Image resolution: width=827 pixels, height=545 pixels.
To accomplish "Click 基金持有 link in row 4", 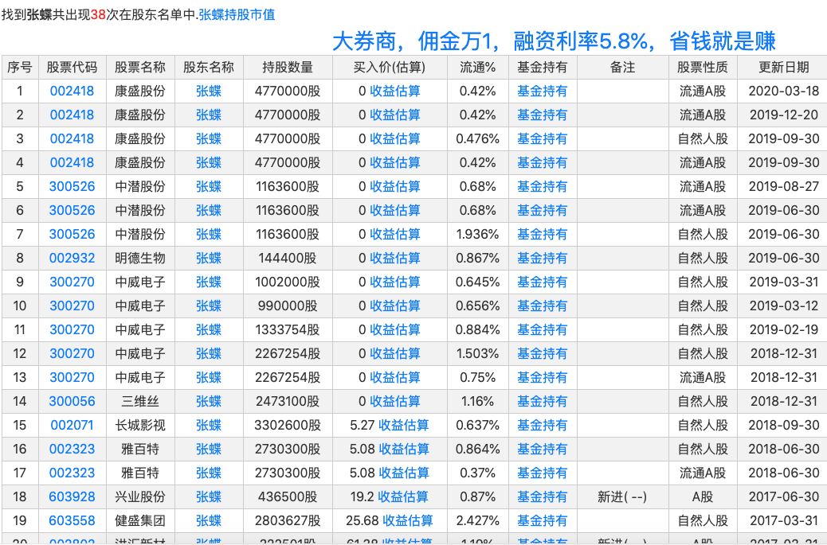I will tap(543, 163).
